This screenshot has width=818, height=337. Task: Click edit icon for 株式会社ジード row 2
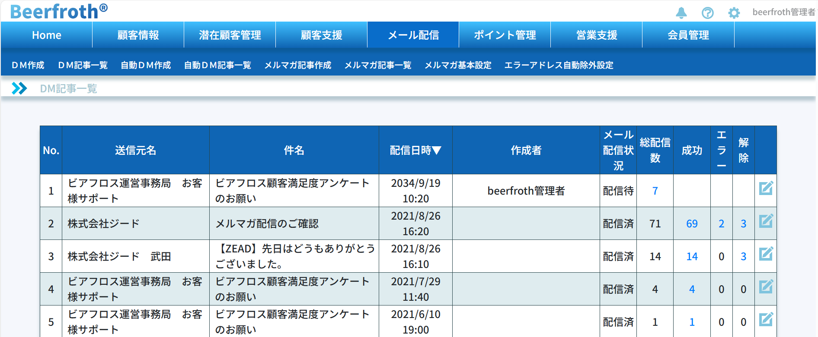point(766,221)
